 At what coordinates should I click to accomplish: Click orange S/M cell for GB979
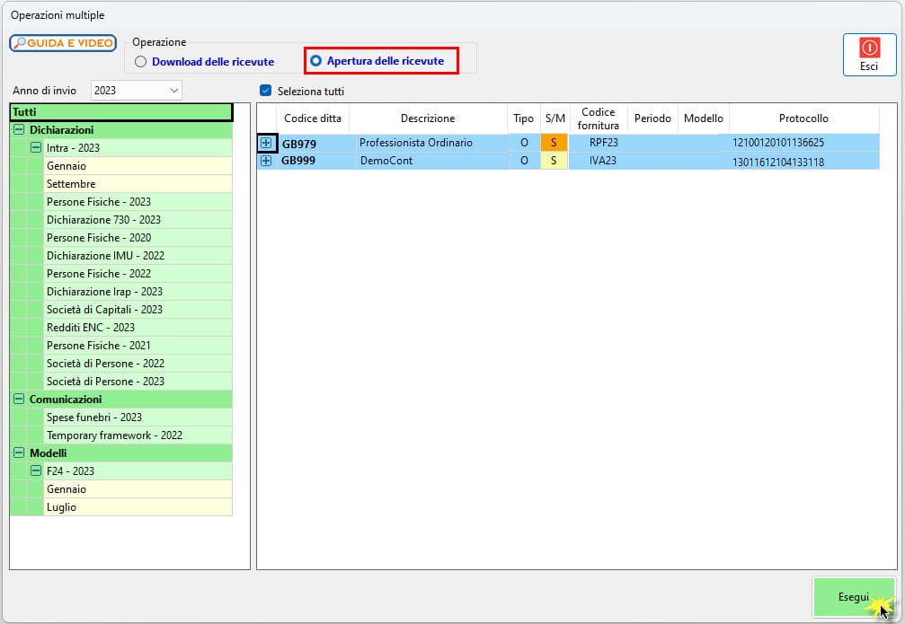tap(554, 143)
